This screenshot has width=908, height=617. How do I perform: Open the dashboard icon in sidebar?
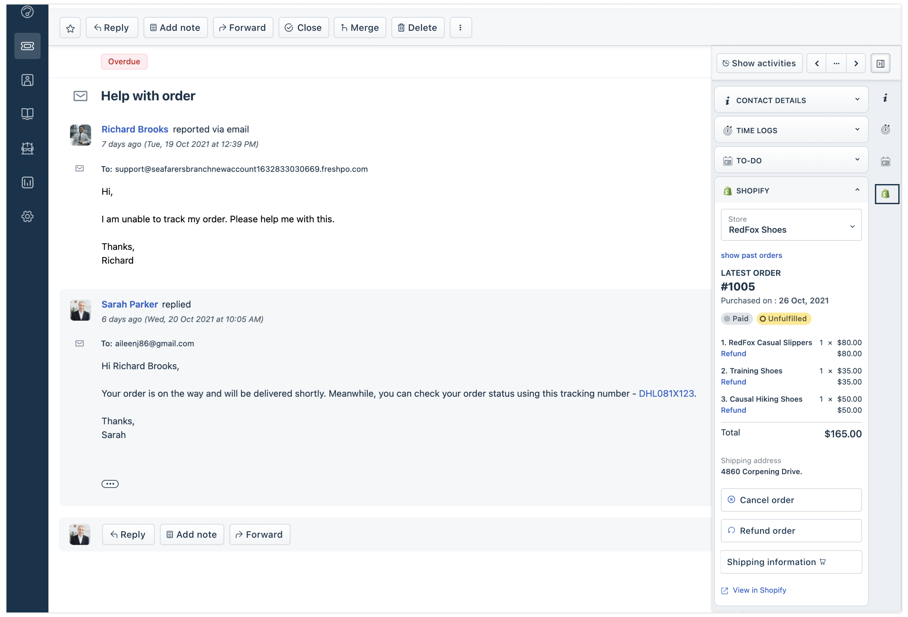(27, 12)
